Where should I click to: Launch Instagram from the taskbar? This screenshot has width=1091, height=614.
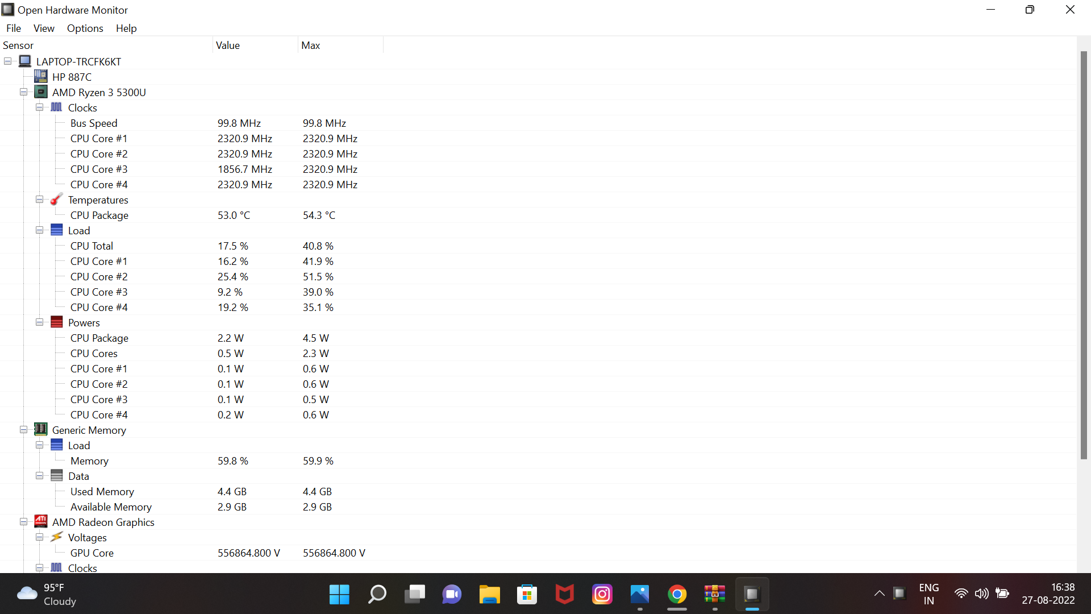click(x=602, y=594)
